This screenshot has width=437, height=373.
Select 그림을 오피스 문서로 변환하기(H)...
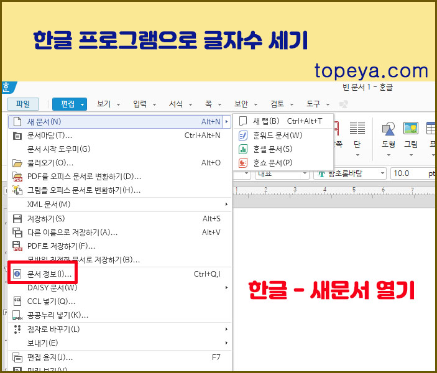(x=119, y=190)
